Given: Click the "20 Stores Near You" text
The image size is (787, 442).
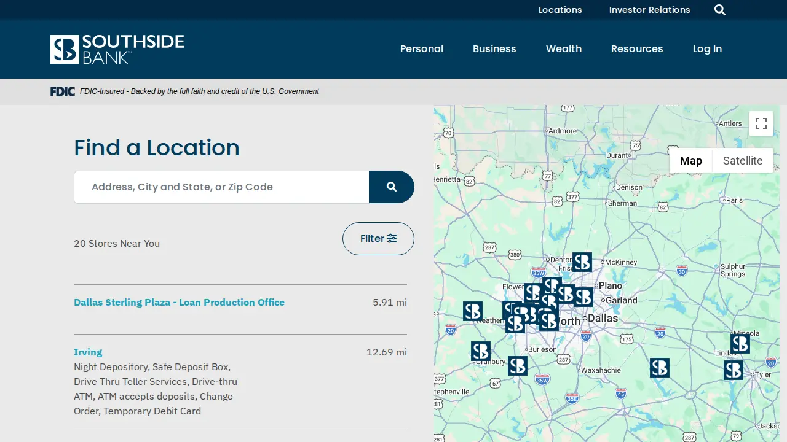Looking at the screenshot, I should click(117, 244).
